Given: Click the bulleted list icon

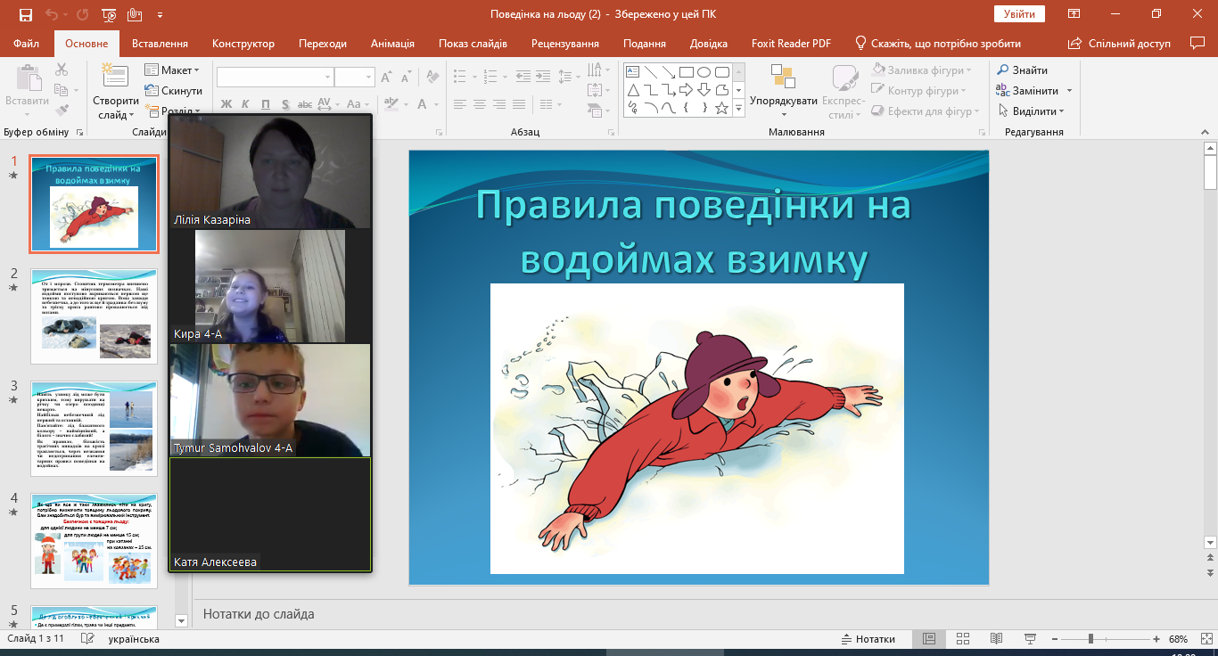Looking at the screenshot, I should [x=460, y=77].
